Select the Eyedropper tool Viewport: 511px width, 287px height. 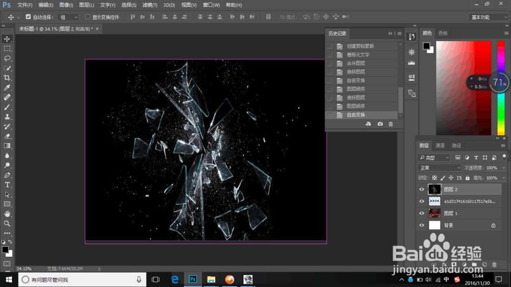[7, 87]
